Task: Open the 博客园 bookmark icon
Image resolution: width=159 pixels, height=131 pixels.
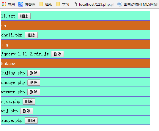Action: pos(21,4)
